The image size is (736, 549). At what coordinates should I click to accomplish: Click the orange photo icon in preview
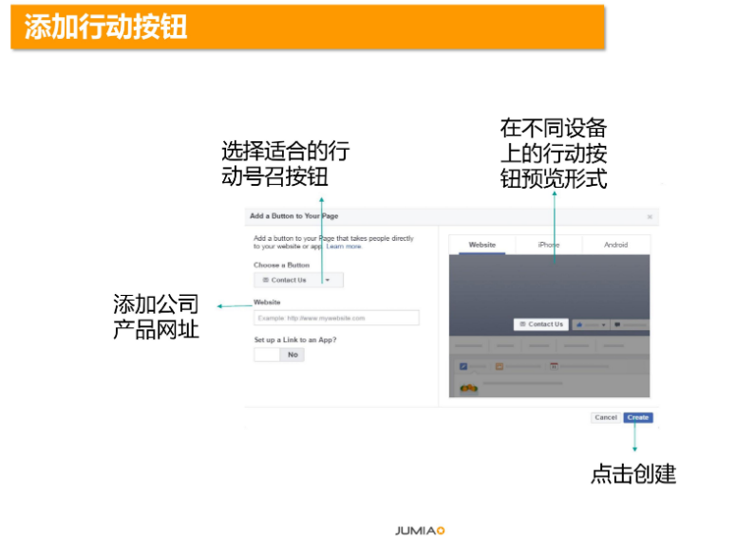[500, 366]
